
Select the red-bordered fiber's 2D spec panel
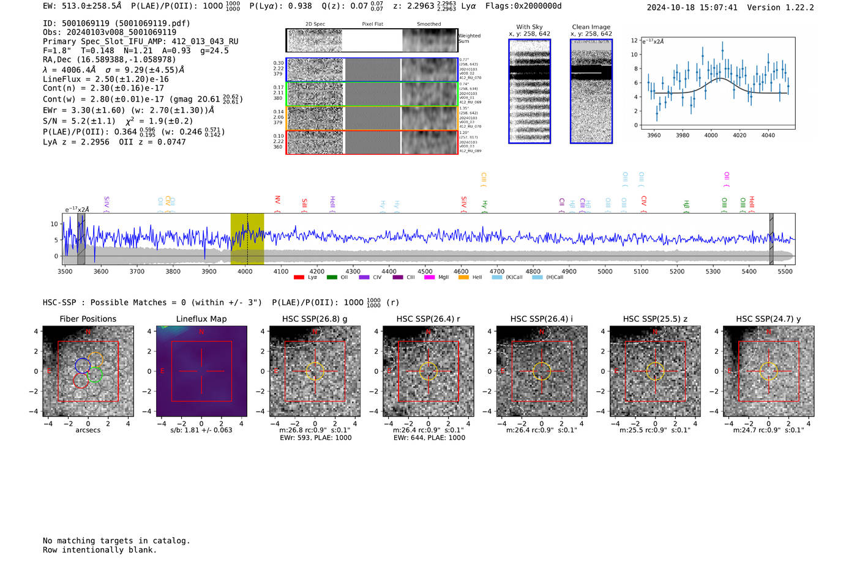[x=315, y=143]
